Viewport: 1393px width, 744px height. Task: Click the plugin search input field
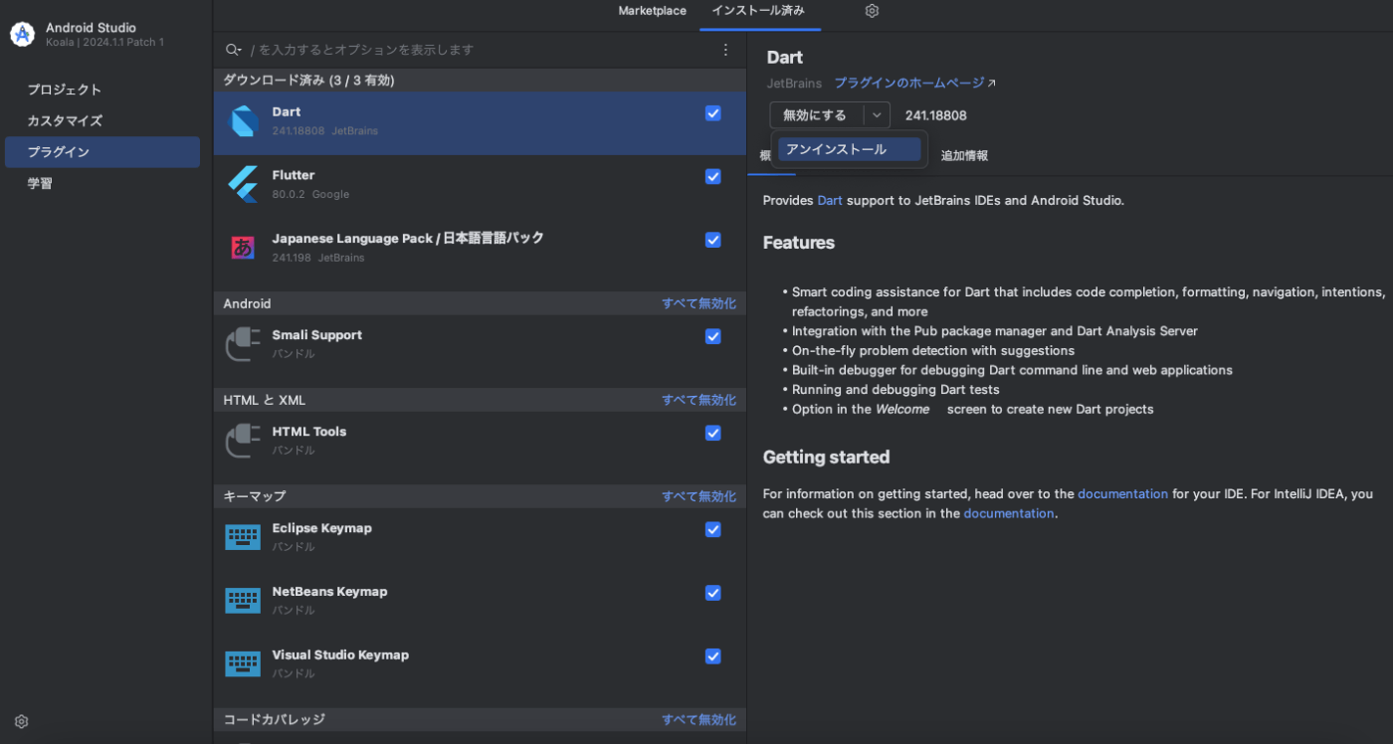coord(478,50)
